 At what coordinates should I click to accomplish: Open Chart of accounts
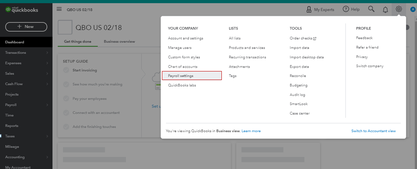tap(182, 67)
